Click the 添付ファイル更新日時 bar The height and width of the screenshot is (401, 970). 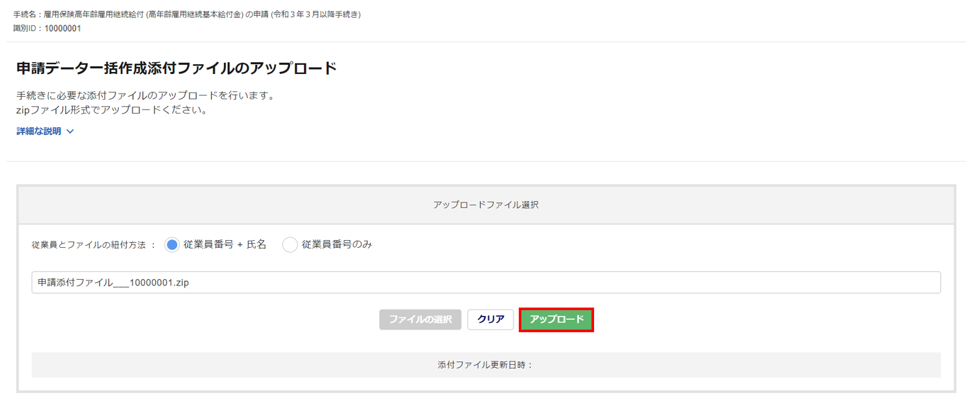[x=486, y=365]
